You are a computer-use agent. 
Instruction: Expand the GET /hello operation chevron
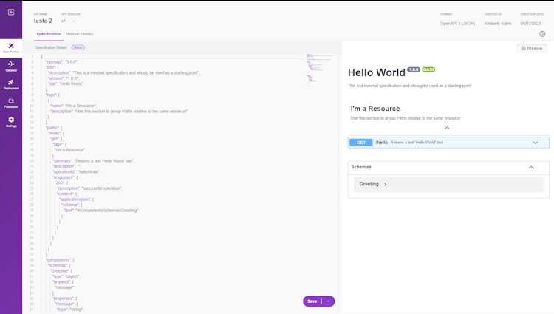(536, 143)
